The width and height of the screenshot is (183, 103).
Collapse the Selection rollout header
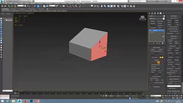[x=156, y=60]
